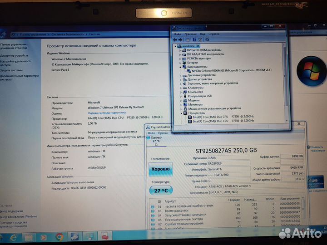
Task: Click the Оценка системы недоступна link
Action: [x=106, y=113]
